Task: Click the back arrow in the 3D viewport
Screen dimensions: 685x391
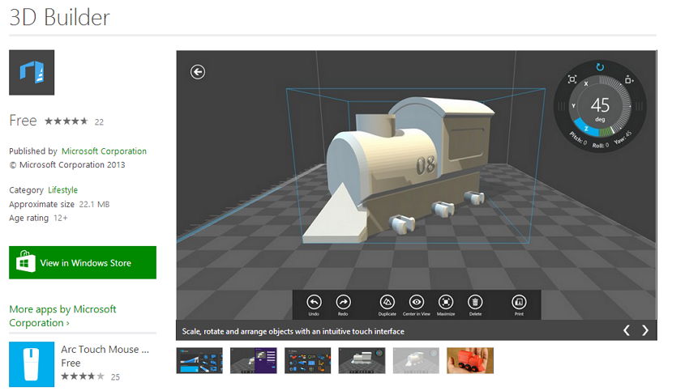Action: (198, 72)
